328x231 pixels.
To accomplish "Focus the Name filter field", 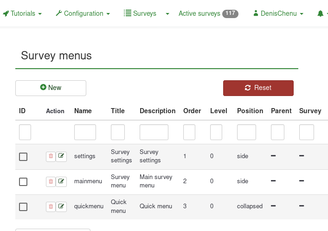I will click(85, 132).
